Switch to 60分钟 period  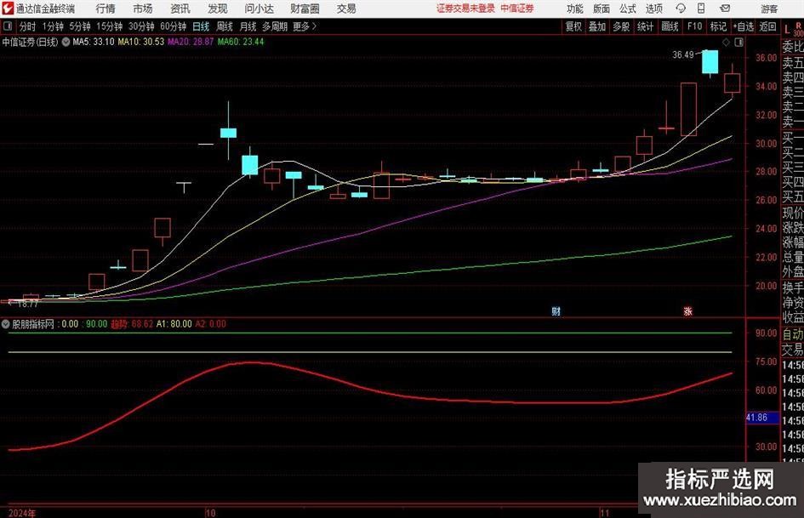(x=173, y=26)
